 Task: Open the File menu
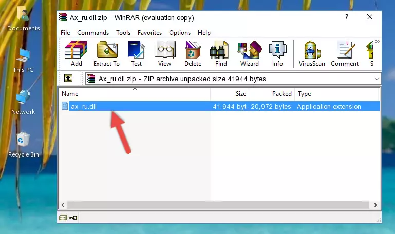click(65, 33)
